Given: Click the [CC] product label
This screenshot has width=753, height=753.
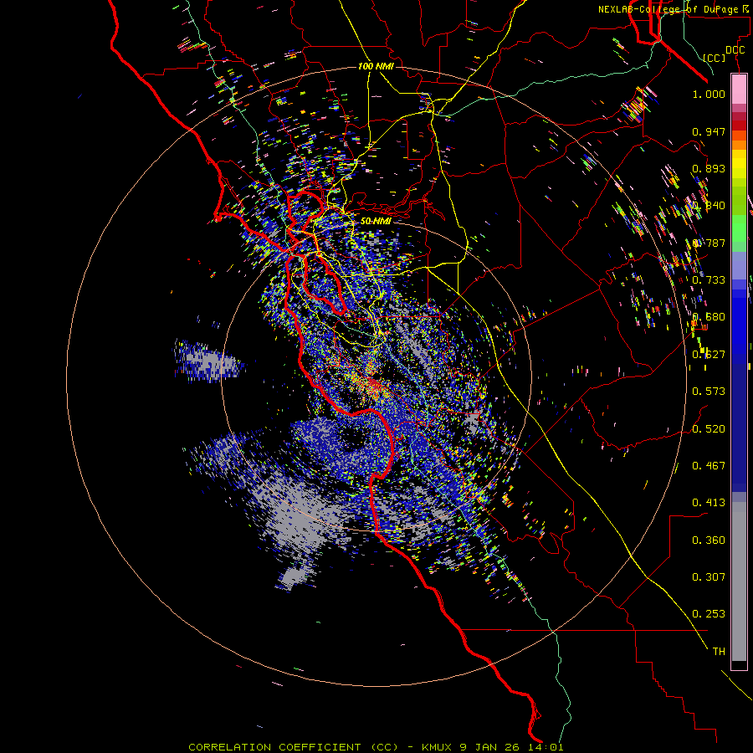Looking at the screenshot, I should tap(714, 59).
